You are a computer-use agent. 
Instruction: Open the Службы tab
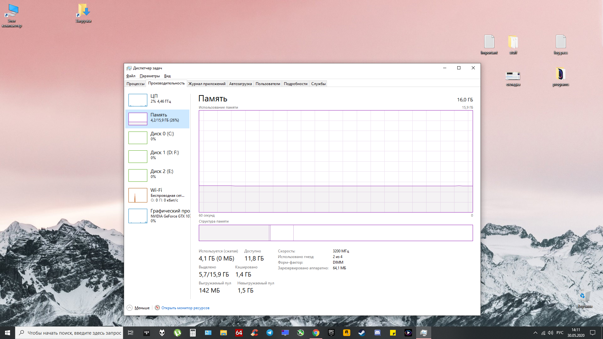coord(318,84)
